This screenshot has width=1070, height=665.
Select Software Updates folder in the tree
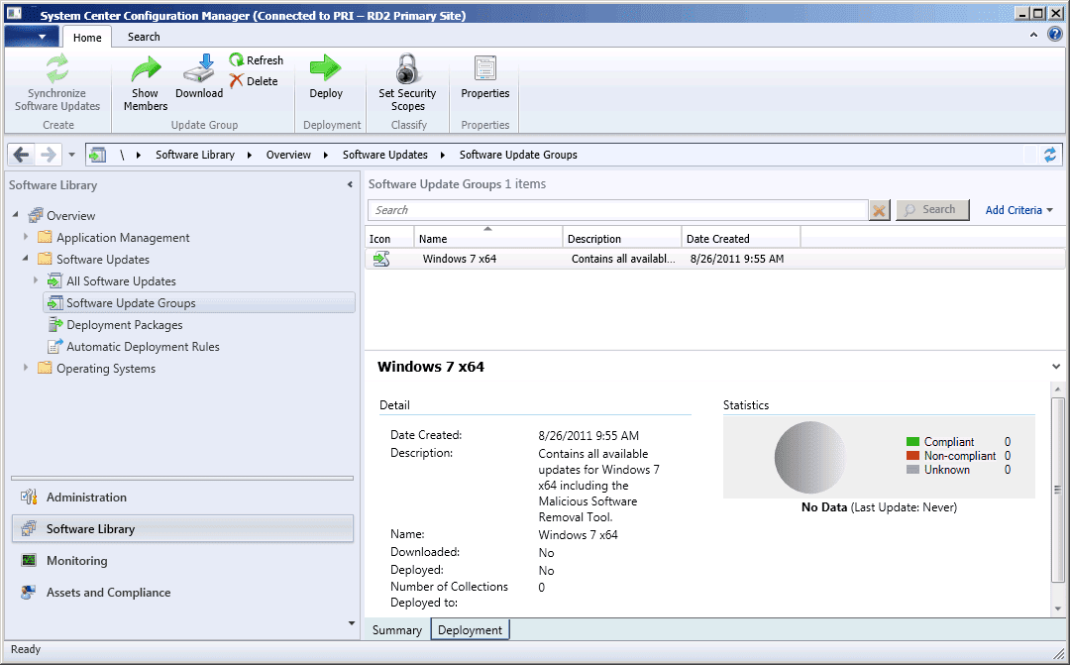103,260
